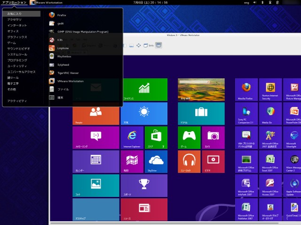Start TigerVNC Viewer
Screen dimensions: 301x225
[x=64, y=73]
